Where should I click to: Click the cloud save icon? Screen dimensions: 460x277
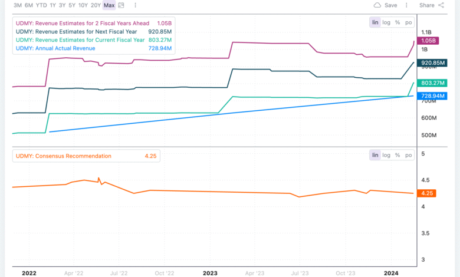(377, 5)
